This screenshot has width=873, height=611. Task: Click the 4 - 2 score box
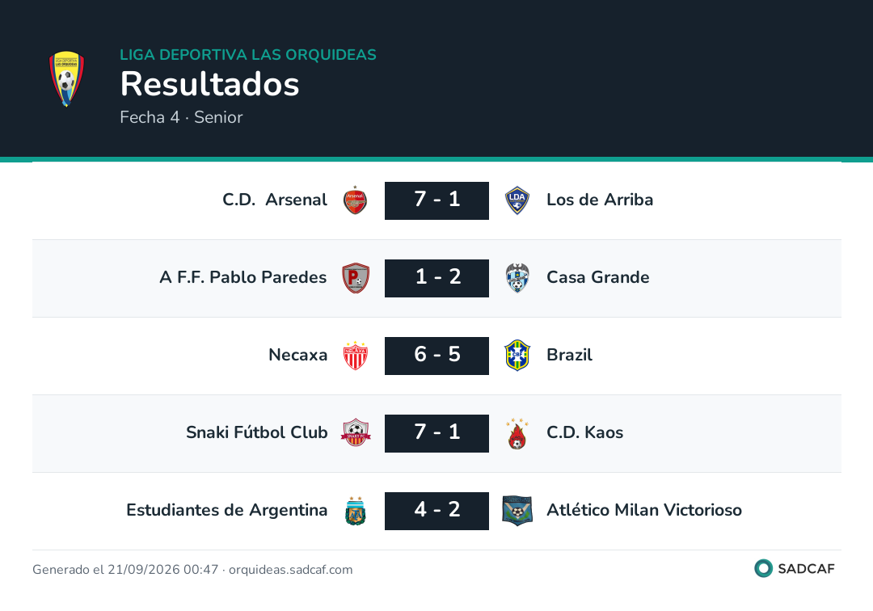coord(436,511)
